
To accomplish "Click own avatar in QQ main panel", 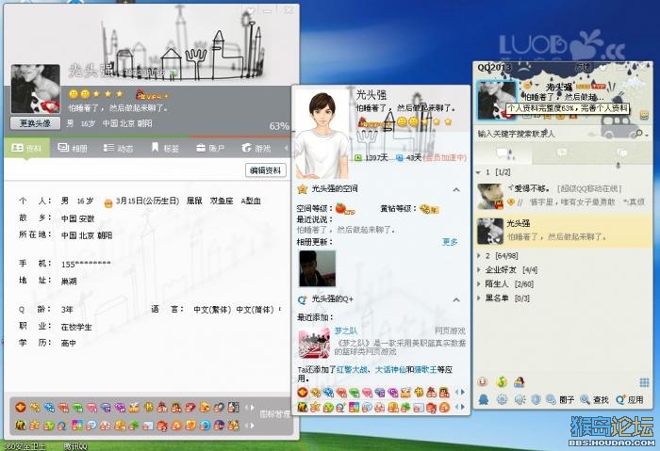I will click(496, 101).
